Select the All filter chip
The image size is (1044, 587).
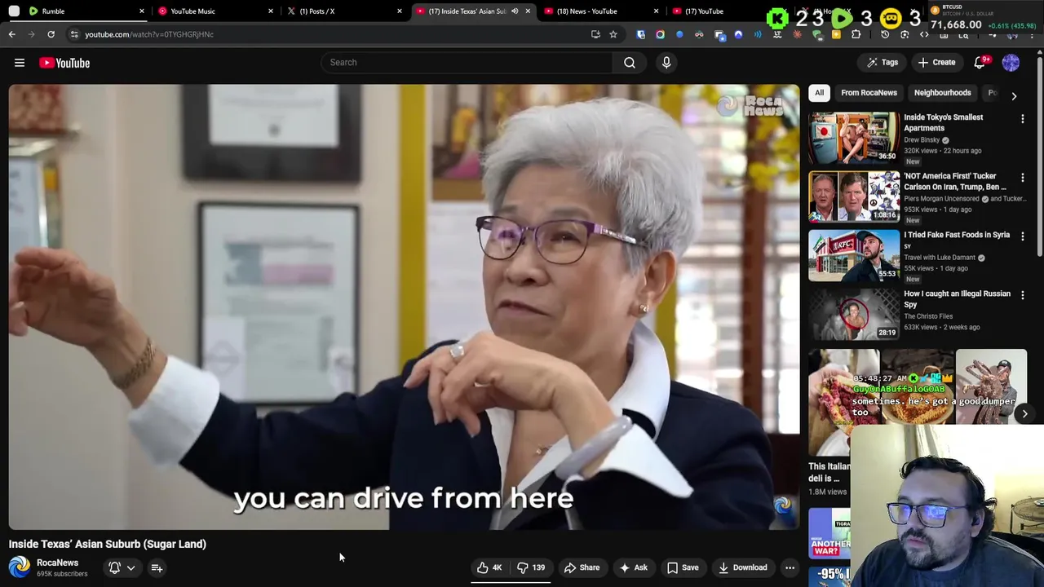[819, 93]
